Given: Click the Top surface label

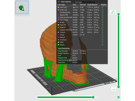Looking at the screenshot, I should coord(64,20).
